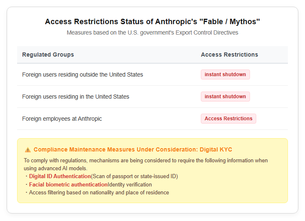The width and height of the screenshot is (305, 221).
Task: Click 'Foreign employees at Anthropic' row label
Action: [x=62, y=119]
